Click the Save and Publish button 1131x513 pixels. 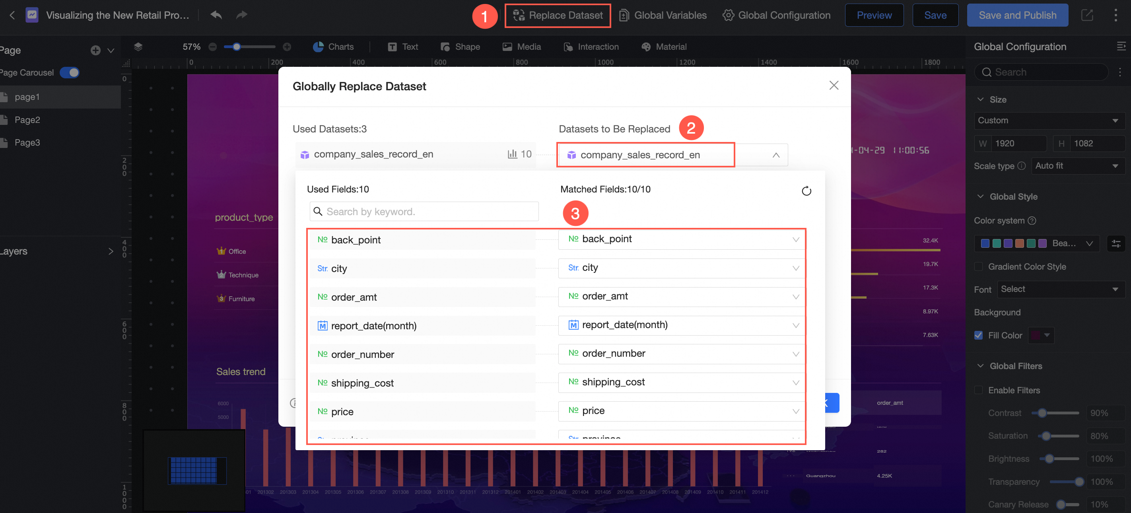pyautogui.click(x=1017, y=15)
